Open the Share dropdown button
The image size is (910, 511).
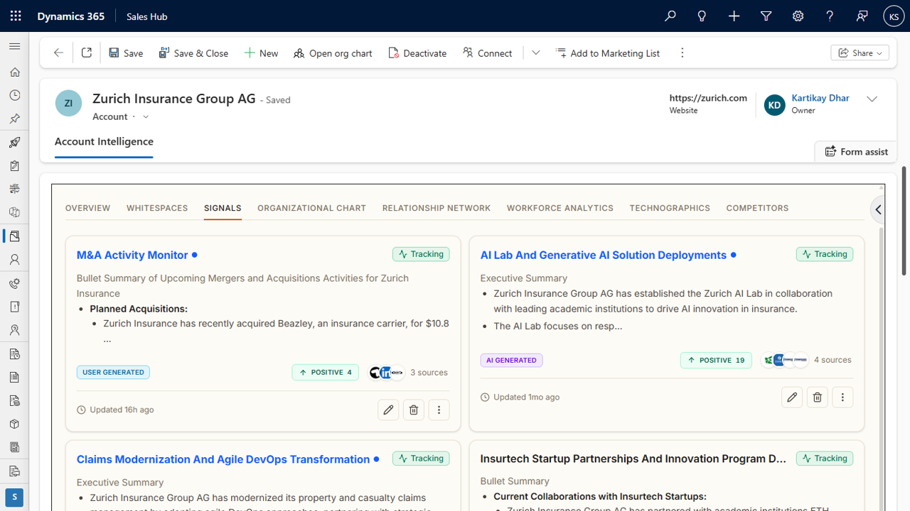pyautogui.click(x=860, y=53)
